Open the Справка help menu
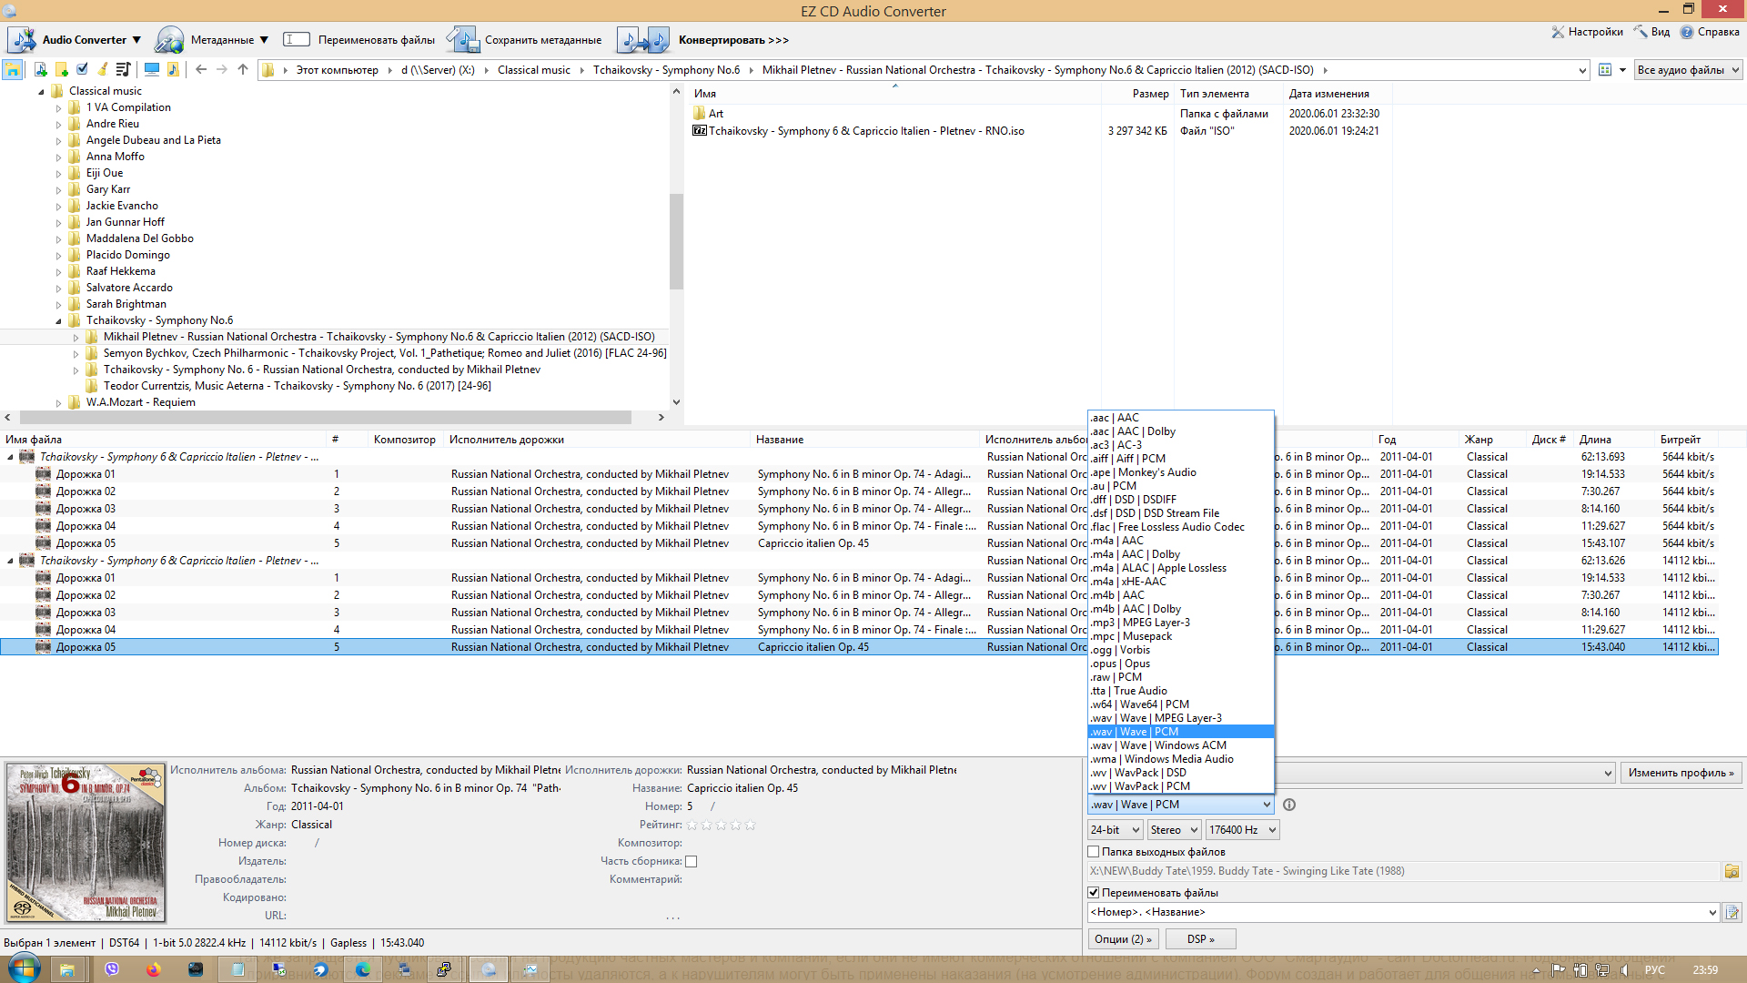The width and height of the screenshot is (1747, 983). pyautogui.click(x=1710, y=32)
